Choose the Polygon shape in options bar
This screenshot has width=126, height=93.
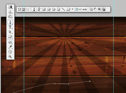click(x=58, y=9)
